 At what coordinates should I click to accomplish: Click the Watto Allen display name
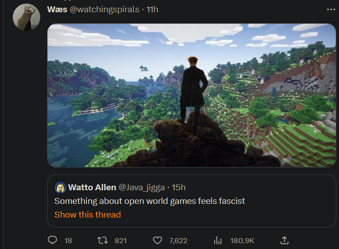pyautogui.click(x=92, y=188)
